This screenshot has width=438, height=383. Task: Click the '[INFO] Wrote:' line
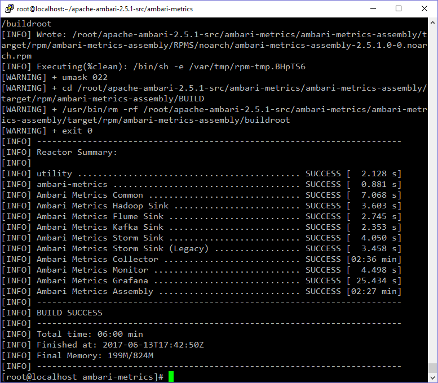tap(214, 45)
